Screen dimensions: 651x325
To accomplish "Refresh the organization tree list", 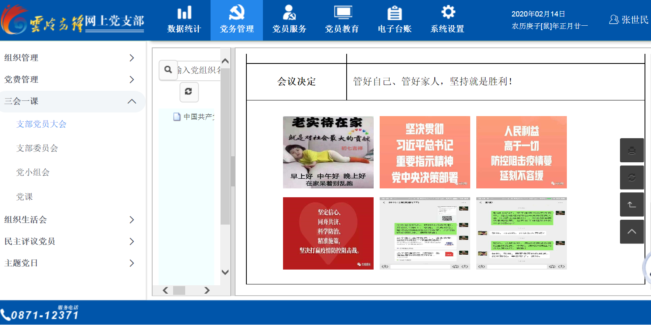I will coord(188,92).
